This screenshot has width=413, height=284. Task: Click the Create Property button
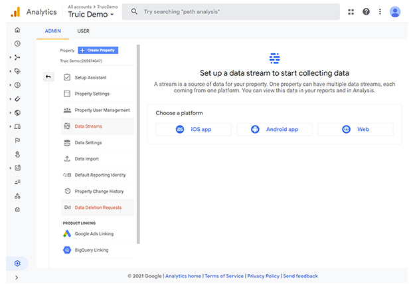pos(98,50)
